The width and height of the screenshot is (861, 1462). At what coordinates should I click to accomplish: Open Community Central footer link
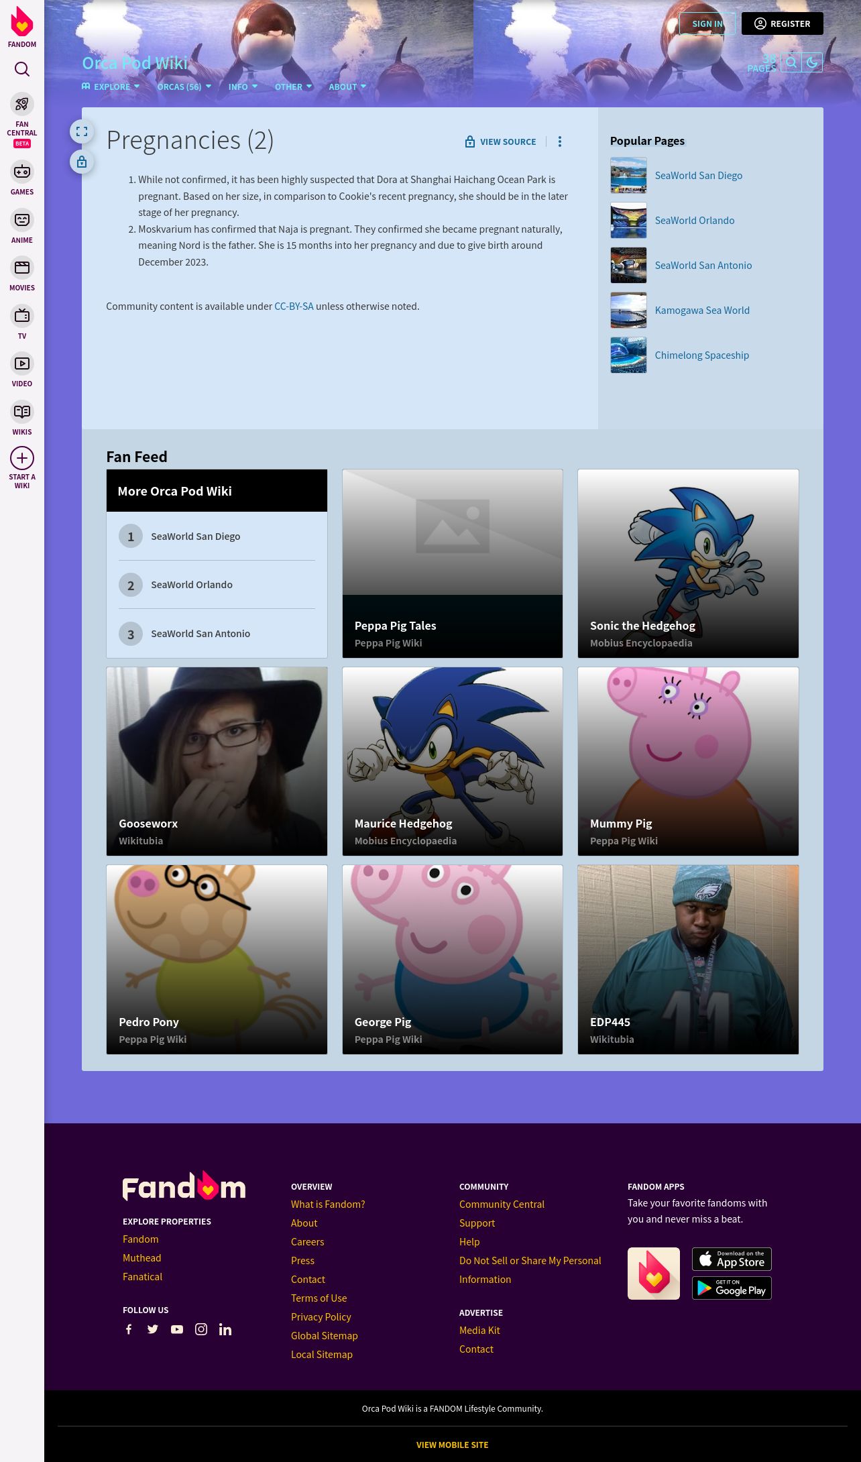(x=502, y=1204)
